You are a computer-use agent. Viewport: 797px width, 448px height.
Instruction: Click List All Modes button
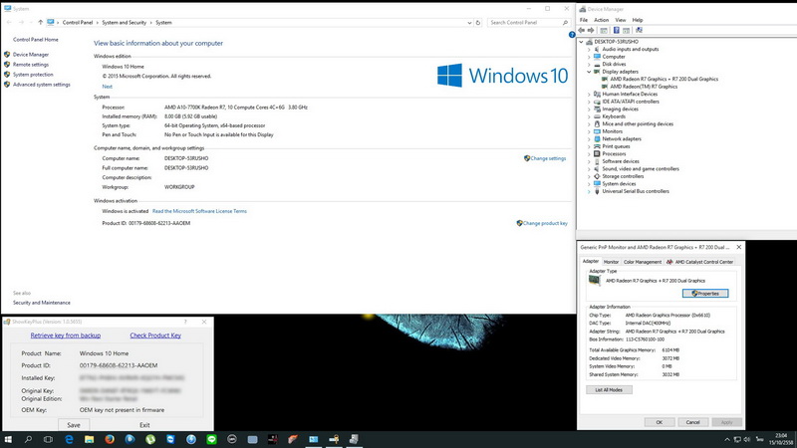[x=609, y=390]
